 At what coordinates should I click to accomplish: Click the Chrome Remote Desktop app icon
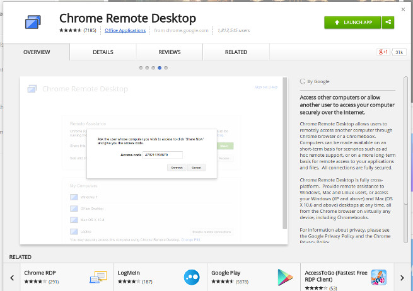(33, 22)
